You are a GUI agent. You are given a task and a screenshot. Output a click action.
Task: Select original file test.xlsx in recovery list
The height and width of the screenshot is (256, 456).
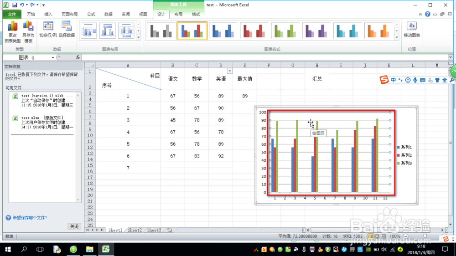(44, 123)
